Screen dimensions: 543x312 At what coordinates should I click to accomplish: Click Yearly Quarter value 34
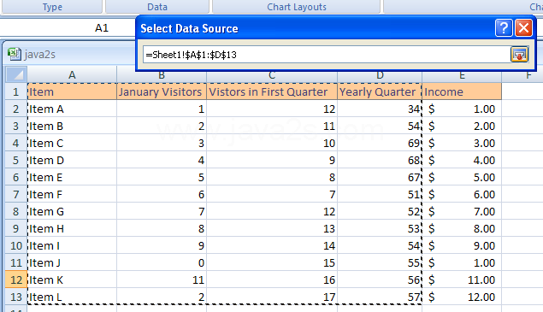pos(380,109)
